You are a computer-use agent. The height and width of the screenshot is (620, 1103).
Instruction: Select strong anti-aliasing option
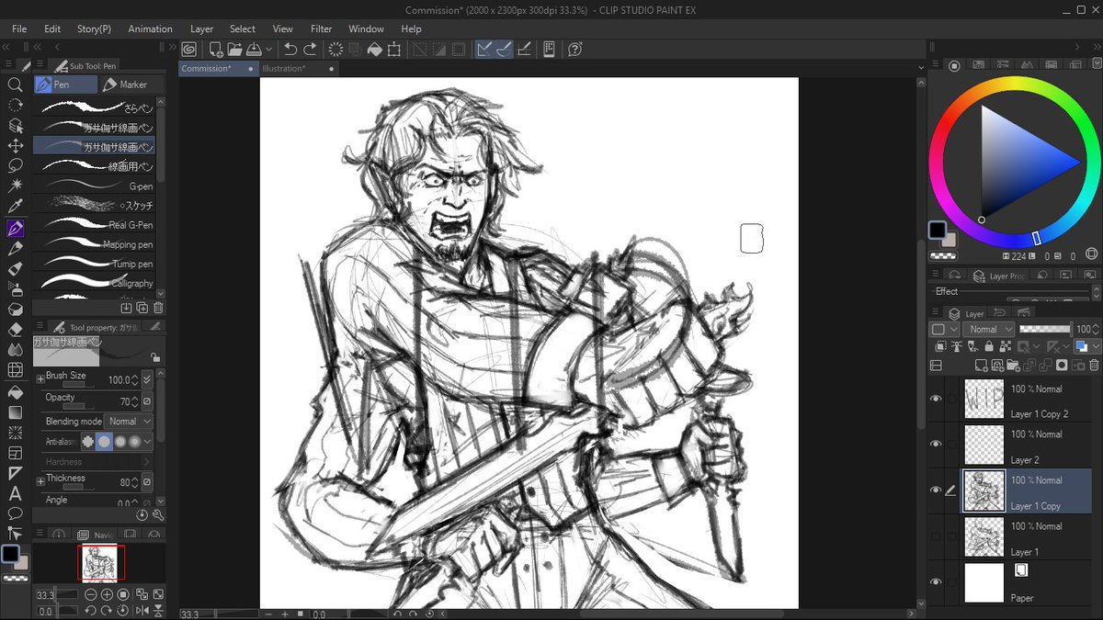coord(134,441)
